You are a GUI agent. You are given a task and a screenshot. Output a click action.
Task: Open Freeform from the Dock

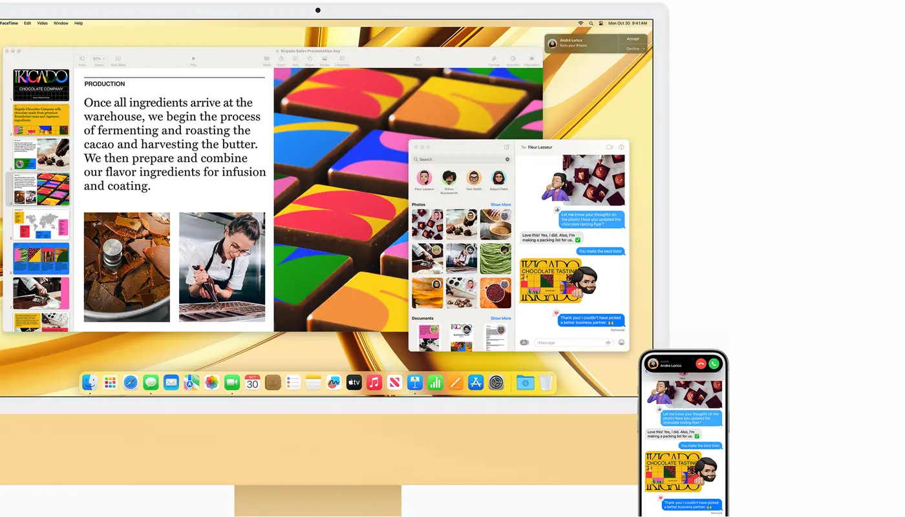pyautogui.click(x=334, y=383)
